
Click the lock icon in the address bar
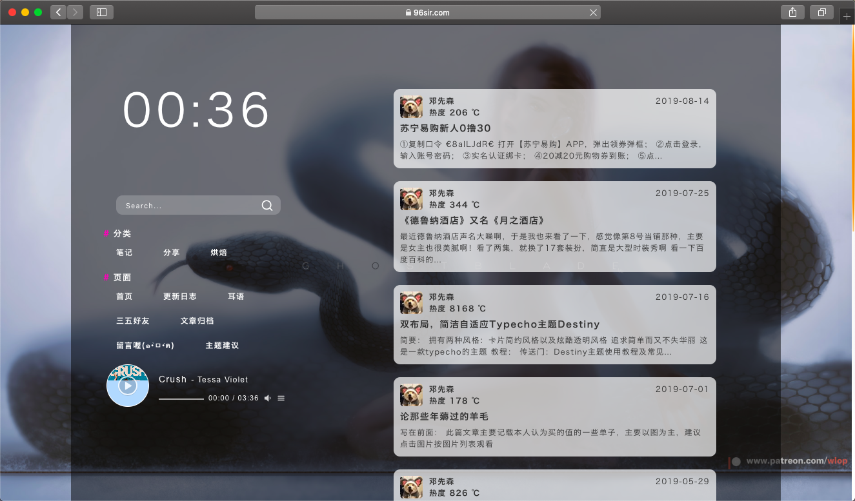(x=407, y=12)
